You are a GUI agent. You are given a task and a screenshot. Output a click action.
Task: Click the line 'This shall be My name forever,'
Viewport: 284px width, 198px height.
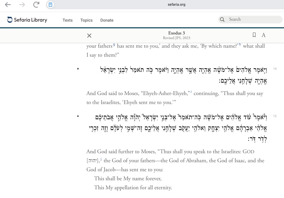128,179
